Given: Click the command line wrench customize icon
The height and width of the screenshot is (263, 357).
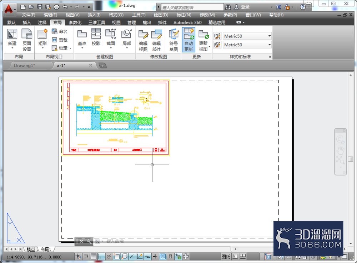Looking at the screenshot, I should tap(89, 241).
